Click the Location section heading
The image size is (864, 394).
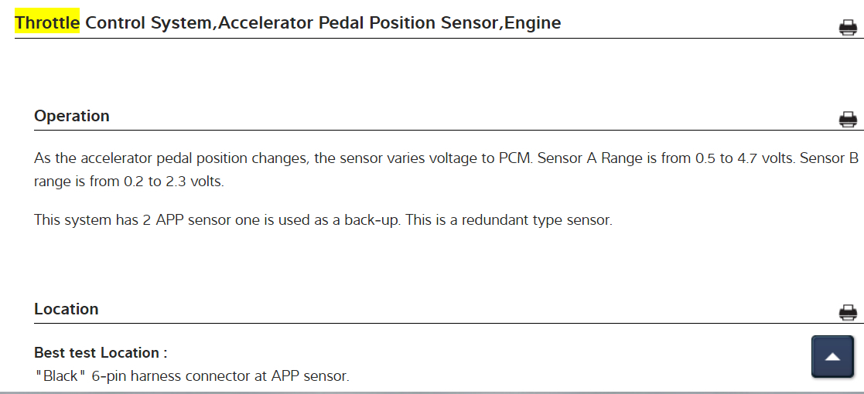pos(67,309)
